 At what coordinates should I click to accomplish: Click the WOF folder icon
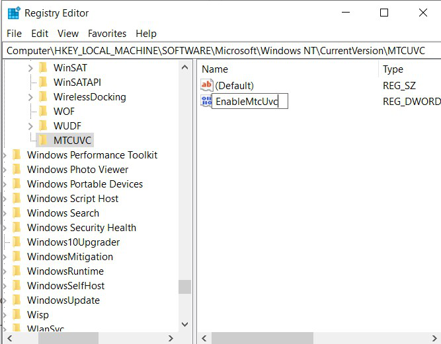(43, 111)
